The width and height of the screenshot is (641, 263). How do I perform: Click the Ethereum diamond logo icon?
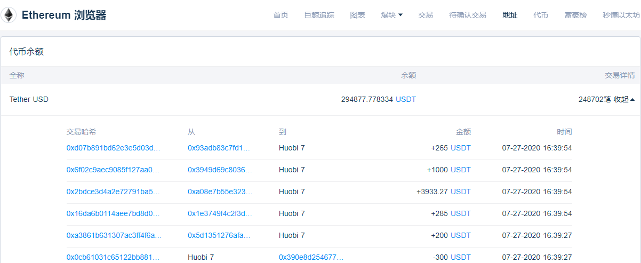pos(9,15)
